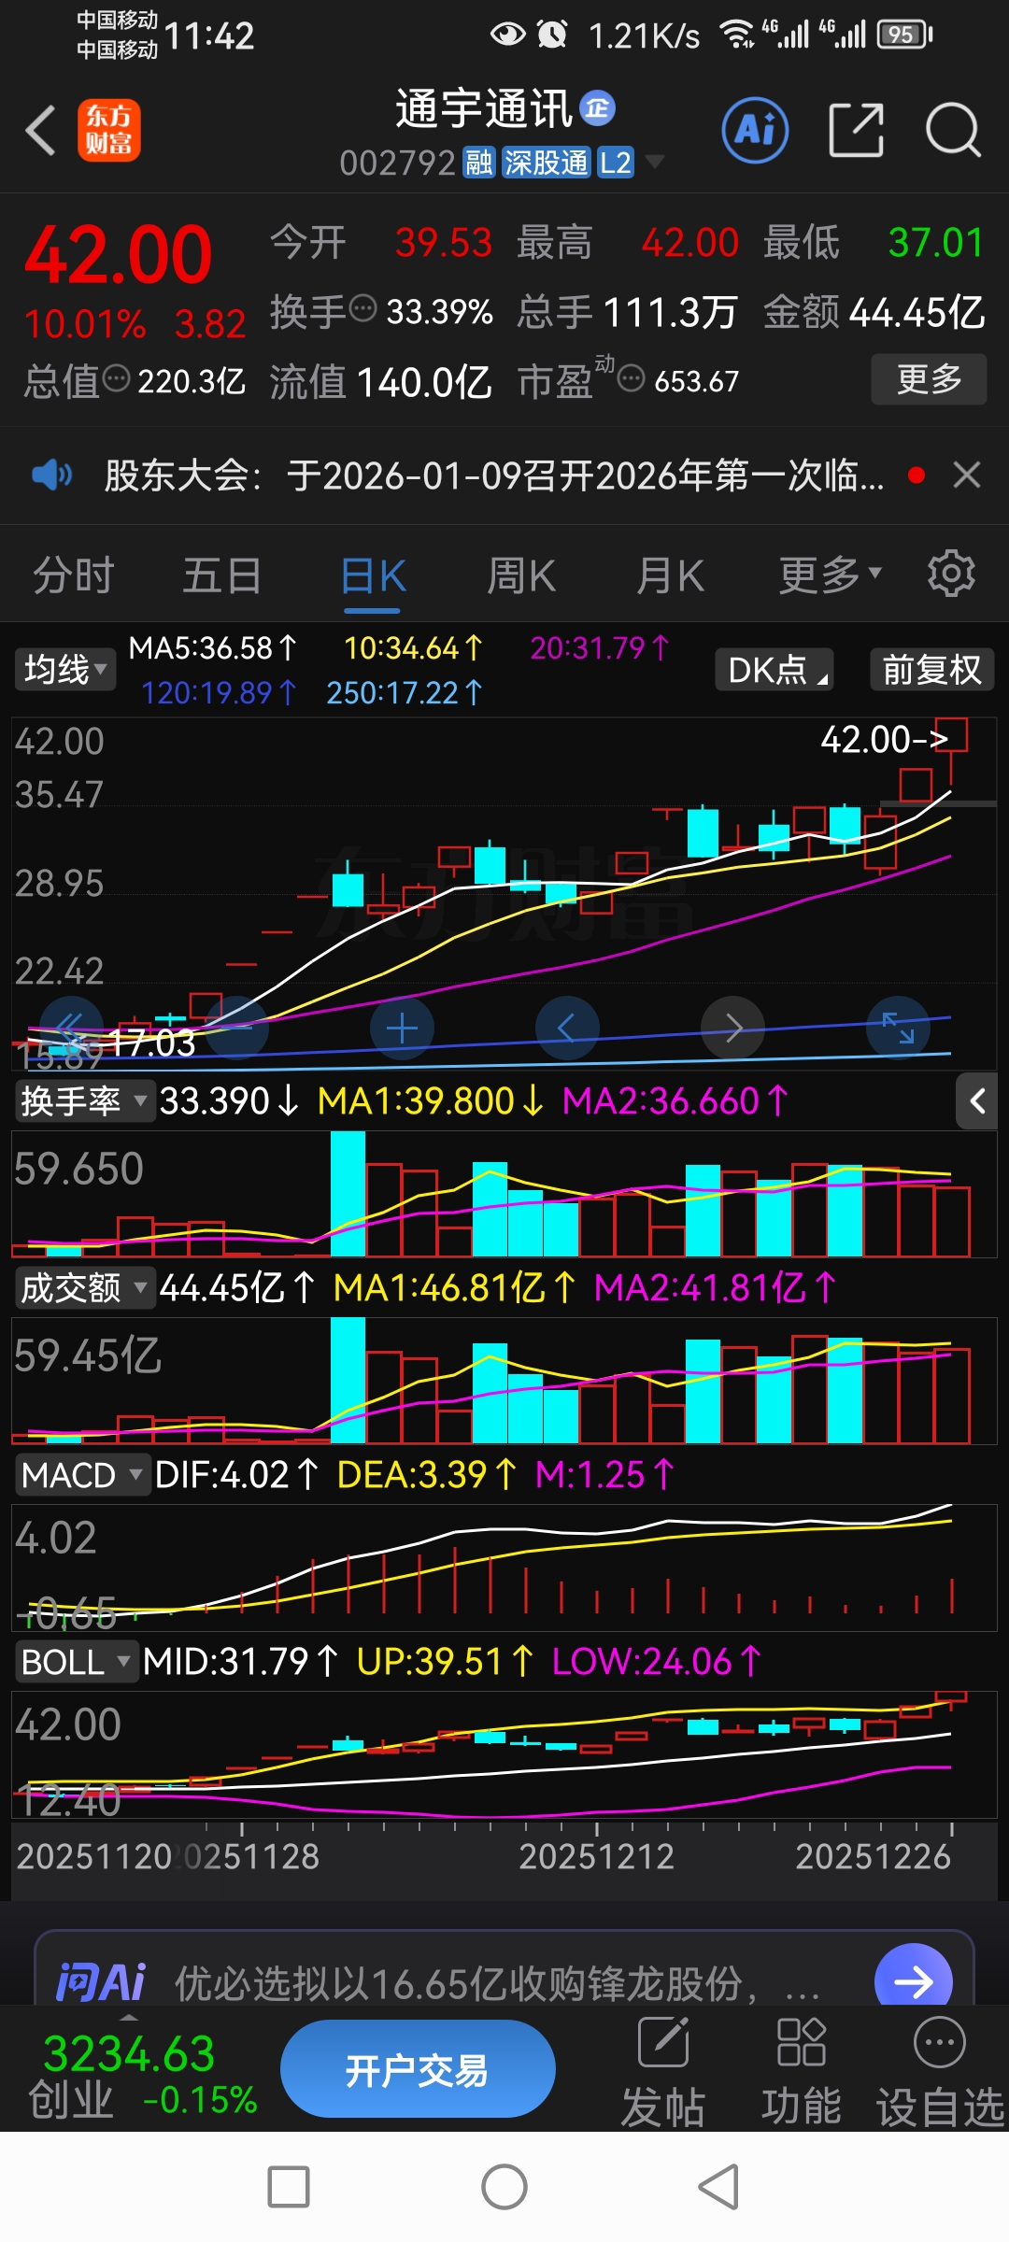This screenshot has width=1009, height=2242.
Task: Open the MACD indicator dropdown
Action: pyautogui.click(x=82, y=1475)
